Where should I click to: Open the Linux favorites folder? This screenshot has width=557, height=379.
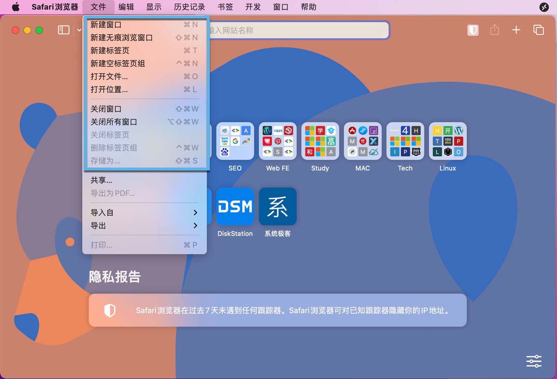[447, 141]
